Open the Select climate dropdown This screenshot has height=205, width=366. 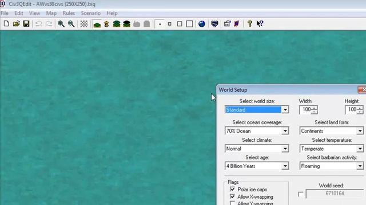(285, 149)
